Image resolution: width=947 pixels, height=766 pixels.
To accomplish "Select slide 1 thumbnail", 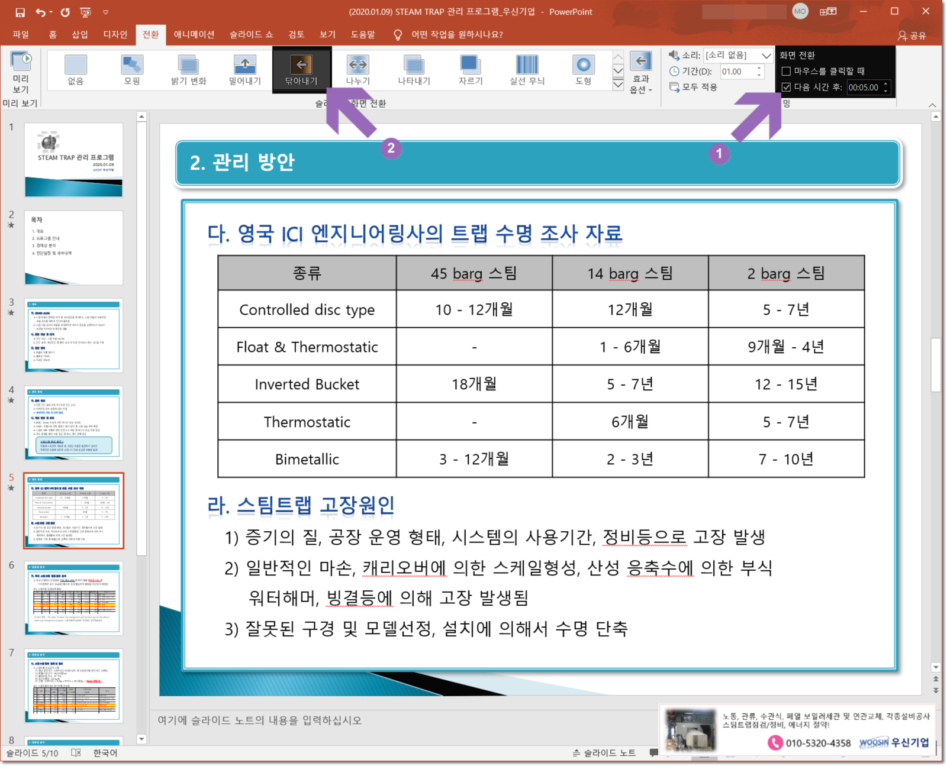I will pos(73,160).
